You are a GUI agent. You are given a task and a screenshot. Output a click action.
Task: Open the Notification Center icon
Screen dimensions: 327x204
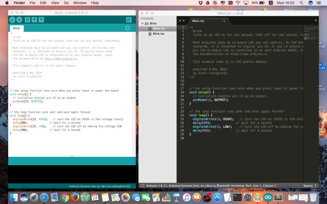pos(319,3)
